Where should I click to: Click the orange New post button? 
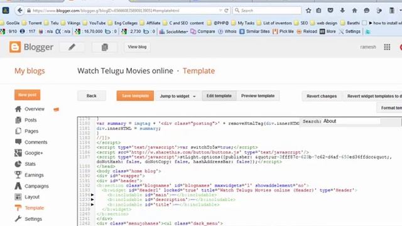click(28, 95)
